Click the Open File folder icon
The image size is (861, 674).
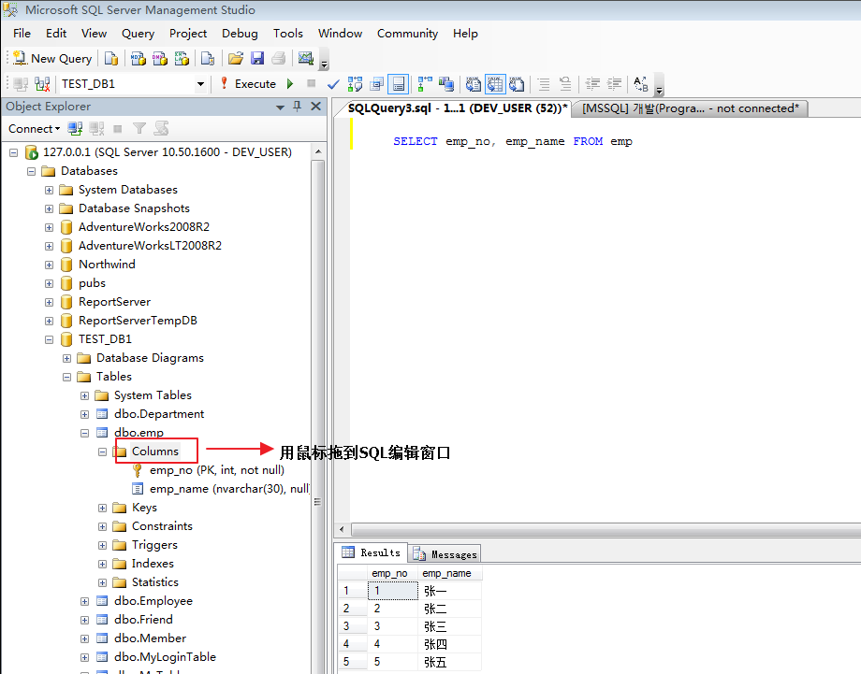[x=236, y=58]
